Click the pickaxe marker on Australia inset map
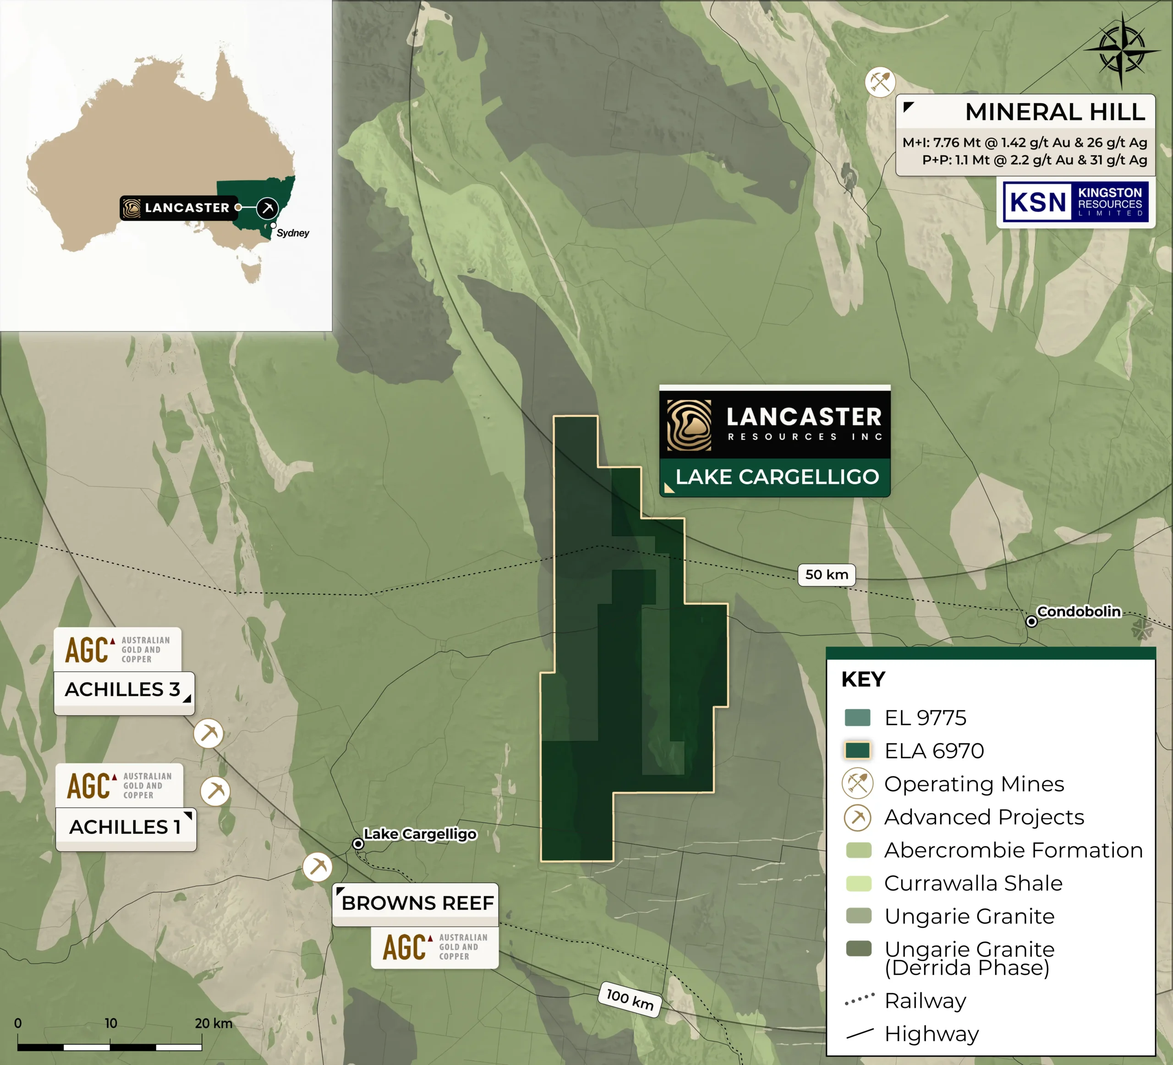This screenshot has height=1065, width=1173. pyautogui.click(x=268, y=208)
